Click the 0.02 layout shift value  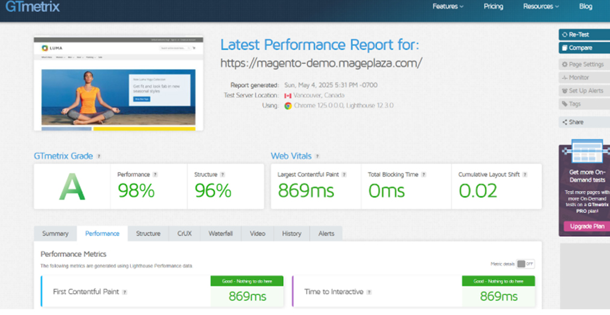[x=478, y=191]
